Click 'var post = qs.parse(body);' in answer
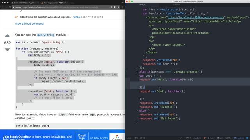The width and height of the screenshot is (250, 140). (54, 94)
